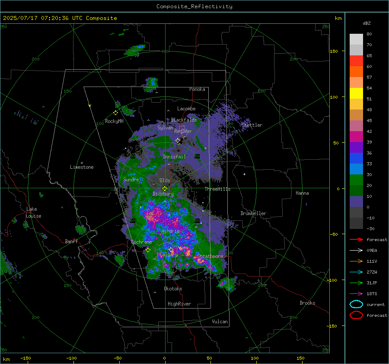Click the Didsbury town label

point(163,194)
